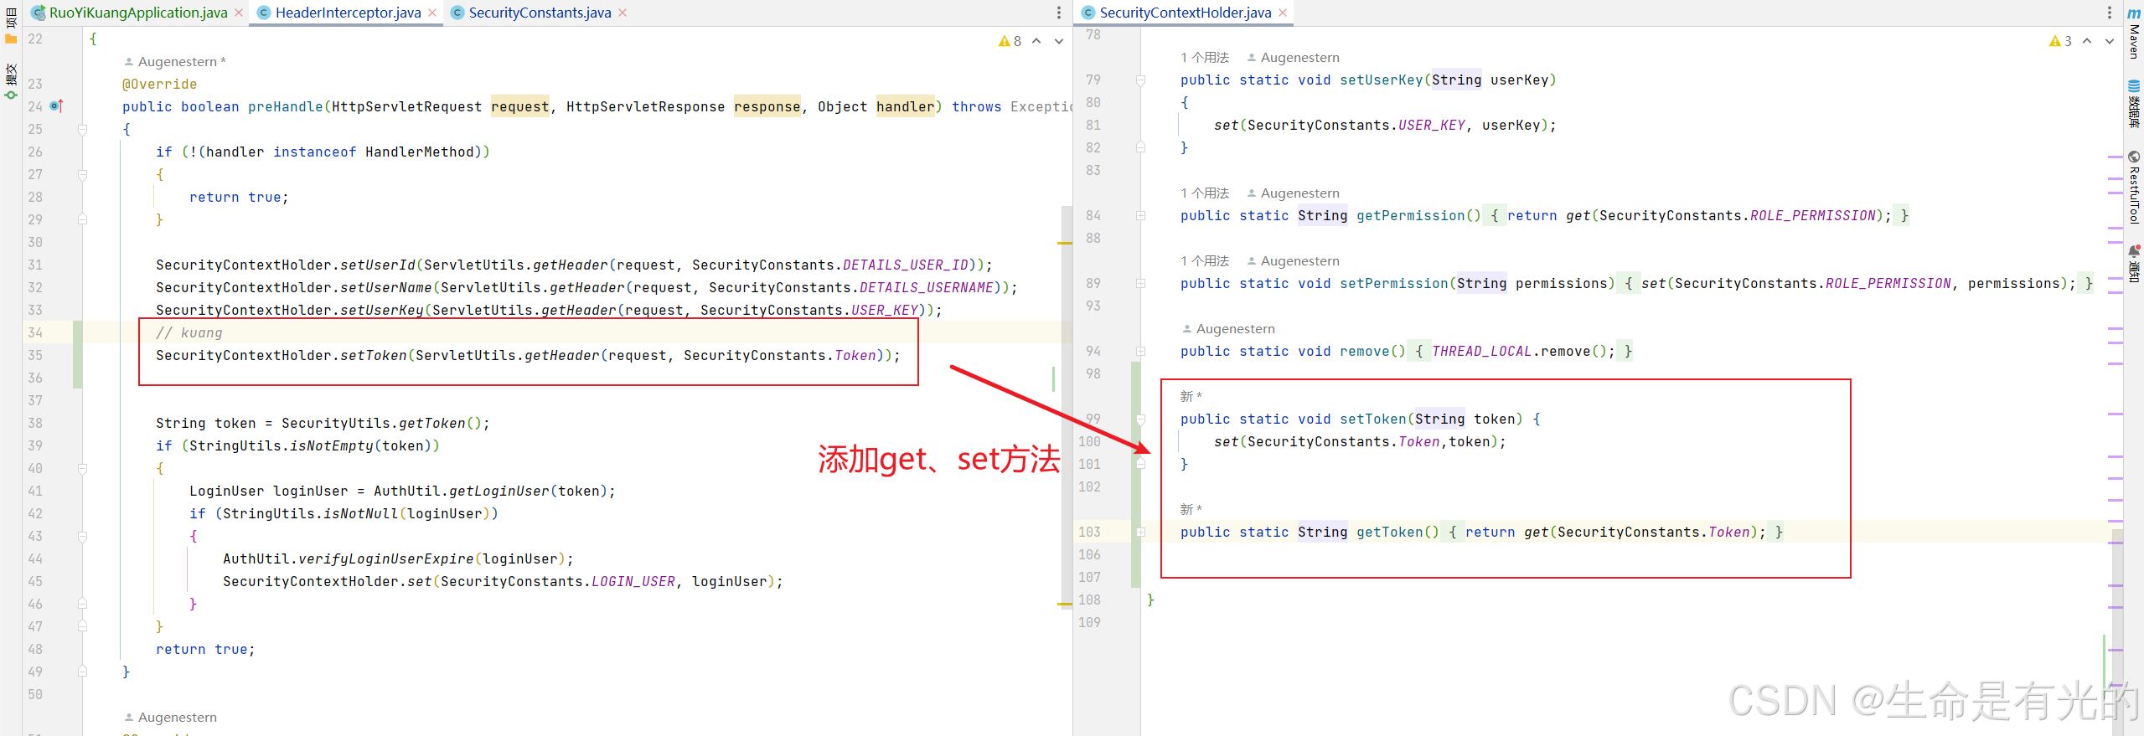This screenshot has height=736, width=2144.
Task: Expand folded getToken method at line 103
Action: coord(1140,532)
